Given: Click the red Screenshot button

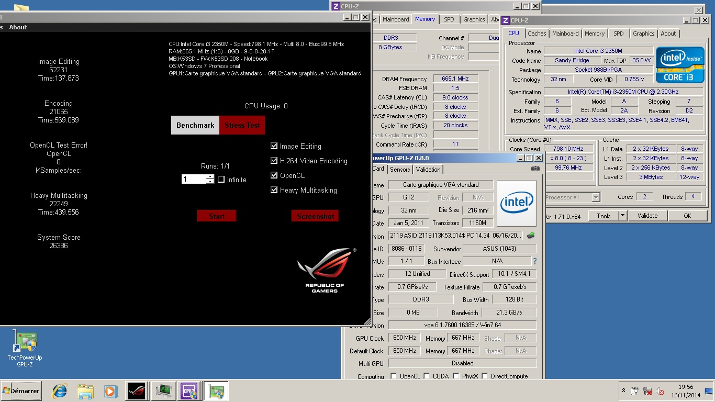Looking at the screenshot, I should (315, 216).
